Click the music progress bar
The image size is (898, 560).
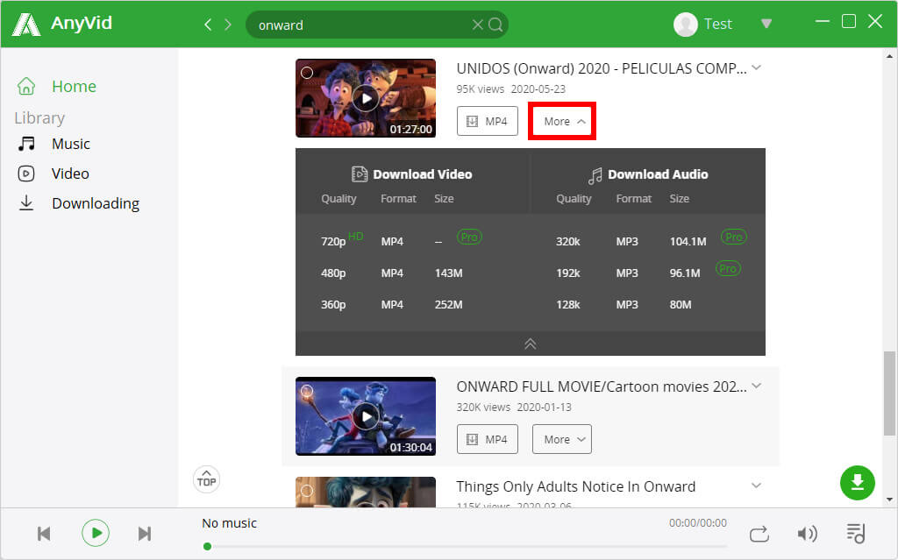467,546
